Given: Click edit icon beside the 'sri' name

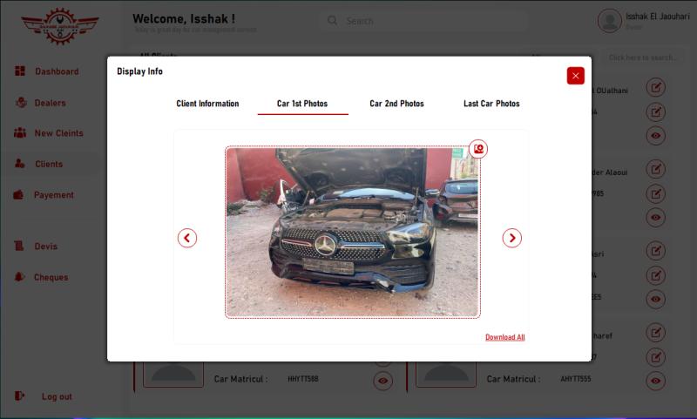Looking at the screenshot, I should 656,251.
